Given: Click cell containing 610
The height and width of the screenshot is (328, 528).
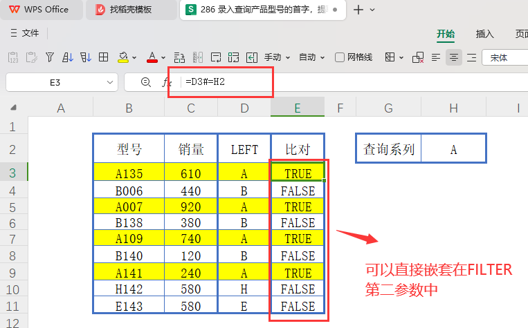Looking at the screenshot, I should tap(191, 173).
